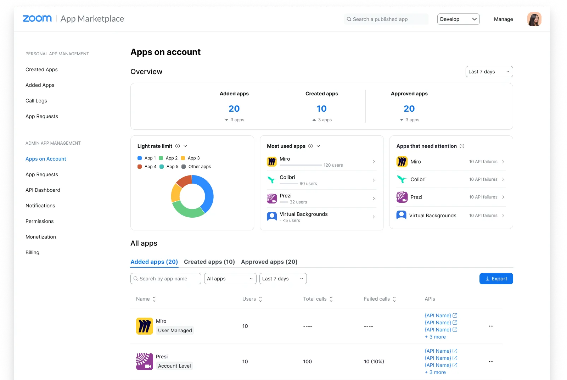Open the Colibri 10 API failures chevron

[x=503, y=179]
